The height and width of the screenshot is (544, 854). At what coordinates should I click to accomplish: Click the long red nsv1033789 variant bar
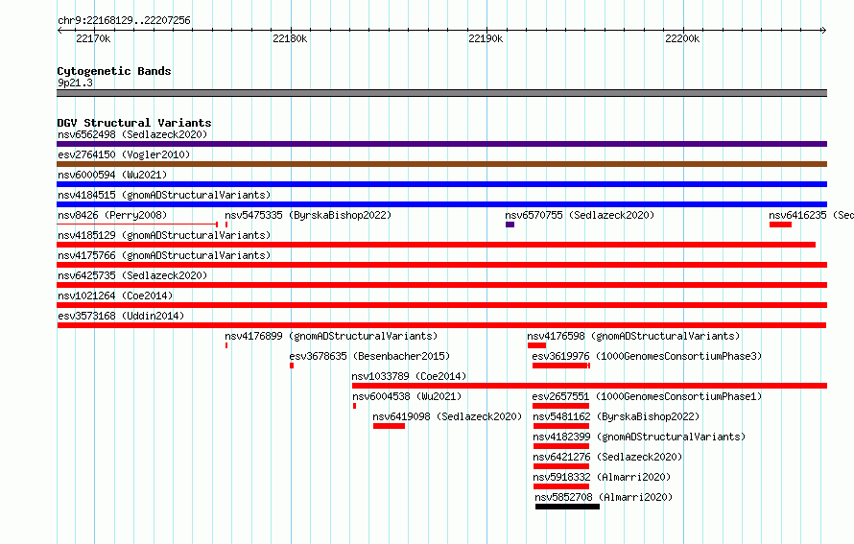click(590, 386)
